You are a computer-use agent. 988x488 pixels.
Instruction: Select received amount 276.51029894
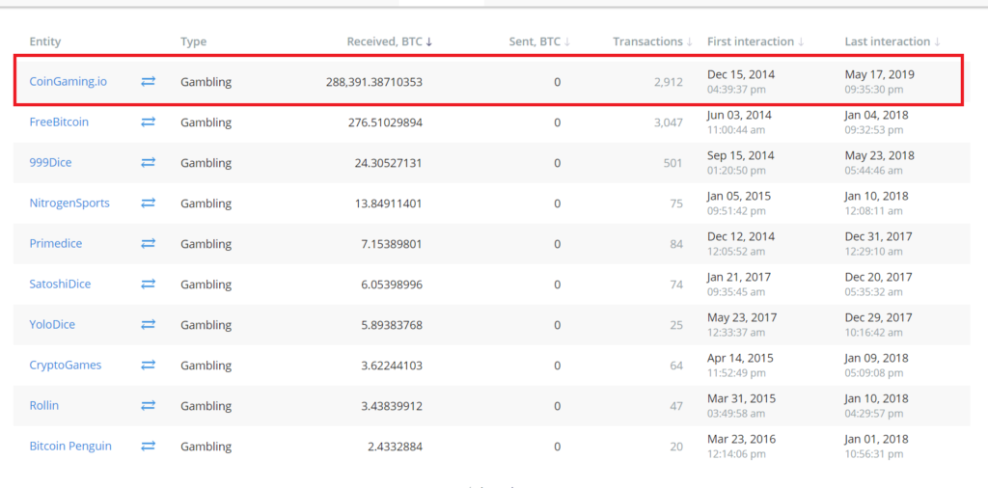coord(385,122)
